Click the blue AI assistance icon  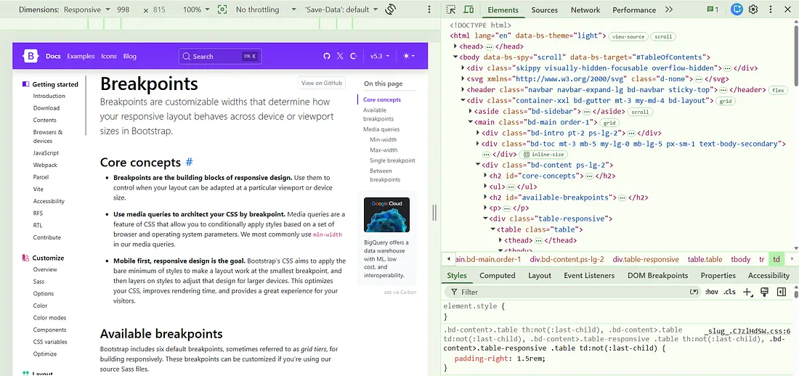(x=737, y=9)
